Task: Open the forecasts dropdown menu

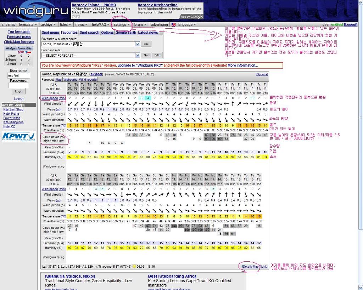Action: [x=28, y=24]
